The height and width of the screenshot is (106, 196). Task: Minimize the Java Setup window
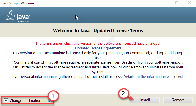click(164, 3)
